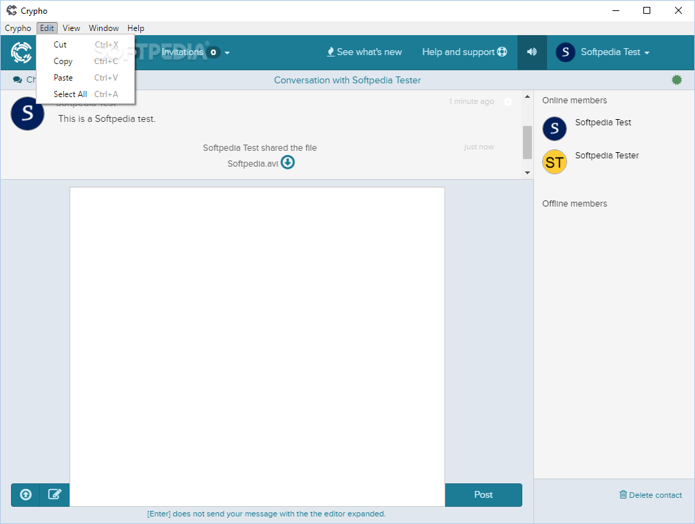Click the 'This is a Softpedia test.' message
This screenshot has width=695, height=524.
point(107,119)
